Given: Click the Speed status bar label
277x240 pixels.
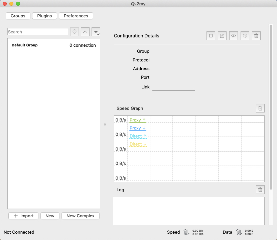Looking at the screenshot, I should pos(173,232).
